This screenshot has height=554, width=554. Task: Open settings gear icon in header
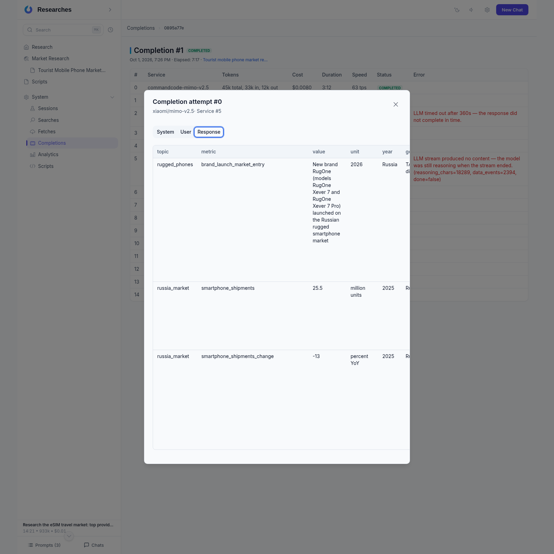pos(487,10)
